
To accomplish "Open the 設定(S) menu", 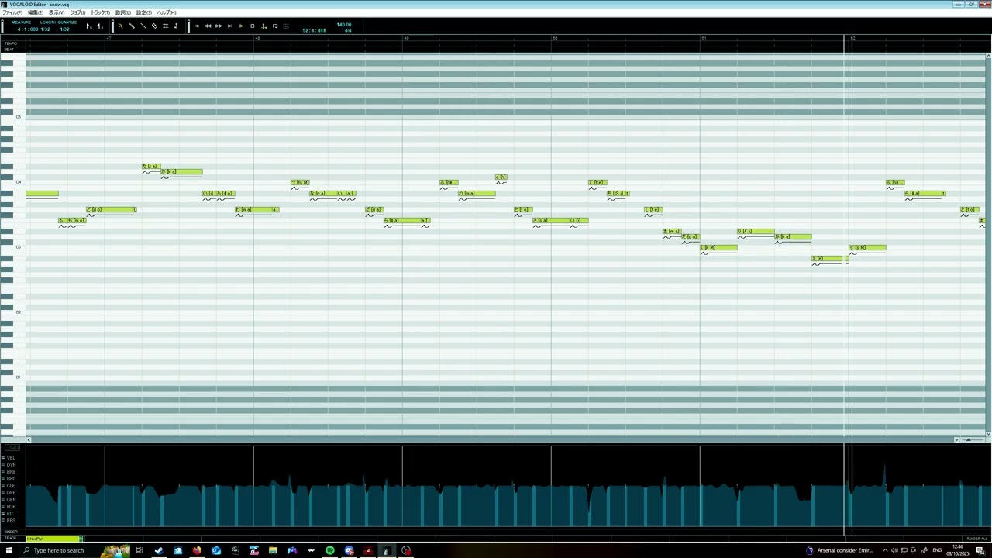I will [x=144, y=12].
